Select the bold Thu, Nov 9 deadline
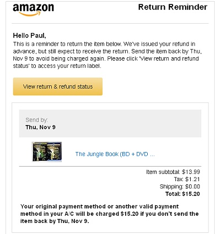Screen dimensions: 215x234 40,127
